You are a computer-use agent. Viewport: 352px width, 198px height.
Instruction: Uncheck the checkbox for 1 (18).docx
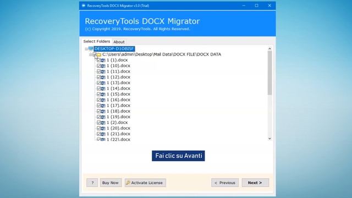coord(99,111)
